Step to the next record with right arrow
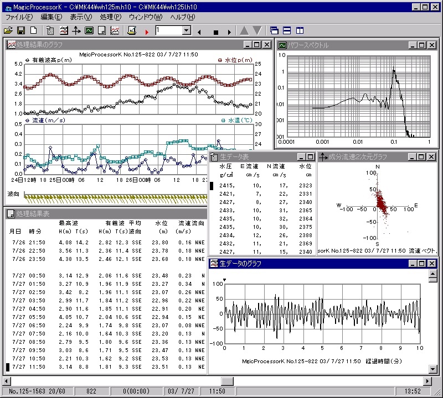The height and width of the screenshot is (398, 443). click(x=229, y=32)
